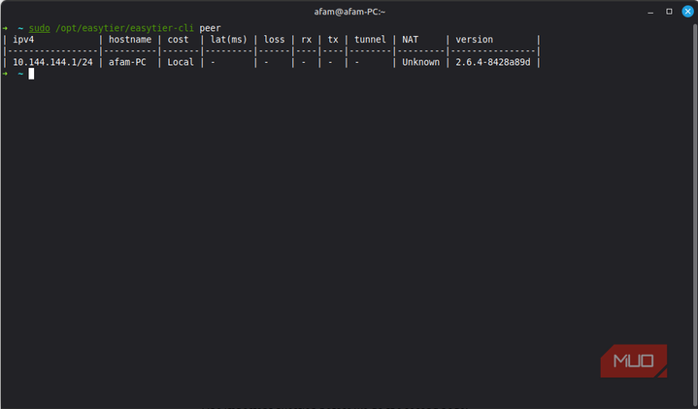
Task: Maximize the terminal window
Action: [669, 12]
